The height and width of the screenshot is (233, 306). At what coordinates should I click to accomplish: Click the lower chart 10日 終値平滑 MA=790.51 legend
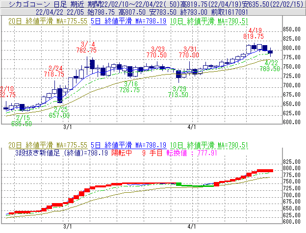(x=209, y=145)
